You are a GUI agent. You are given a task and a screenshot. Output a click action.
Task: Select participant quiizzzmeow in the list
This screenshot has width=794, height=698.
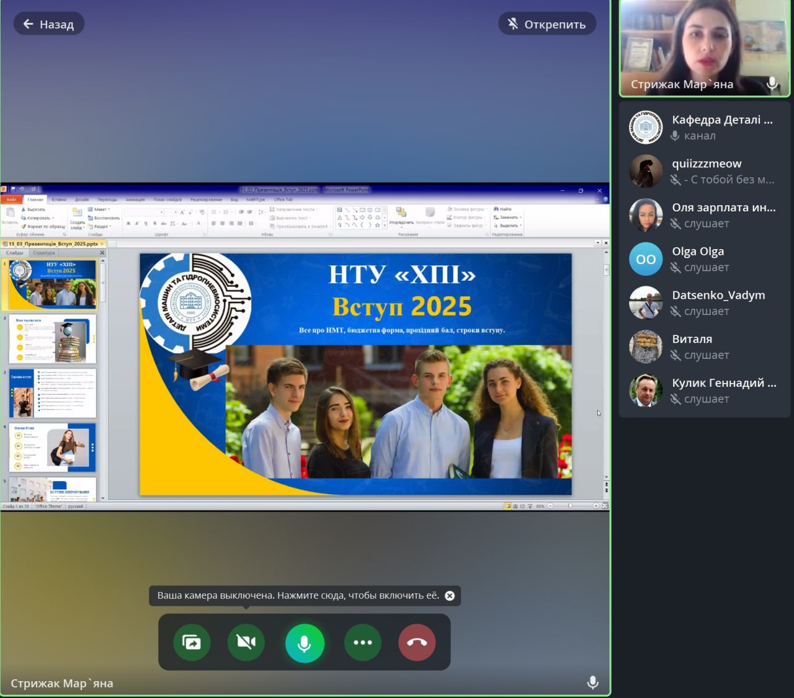click(x=704, y=171)
